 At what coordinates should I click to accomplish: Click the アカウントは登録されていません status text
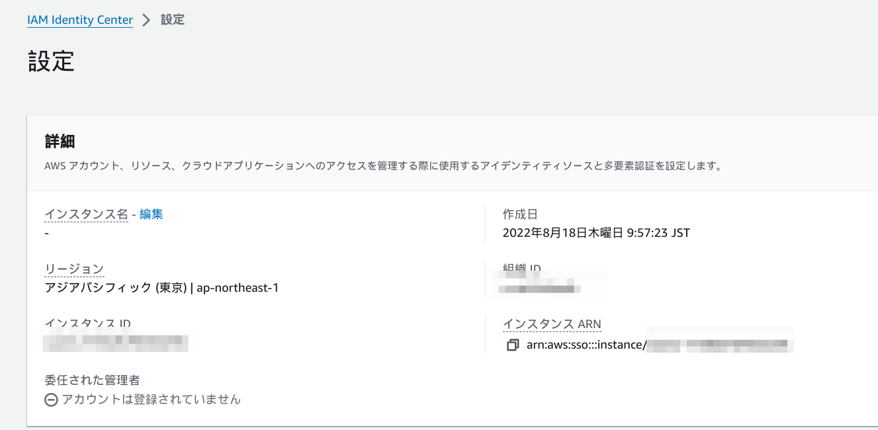(x=151, y=400)
